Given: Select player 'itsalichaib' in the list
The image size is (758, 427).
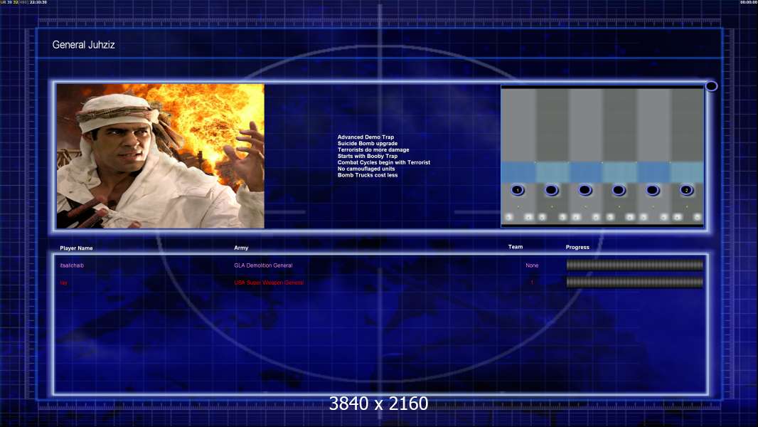Looking at the screenshot, I should [x=72, y=265].
